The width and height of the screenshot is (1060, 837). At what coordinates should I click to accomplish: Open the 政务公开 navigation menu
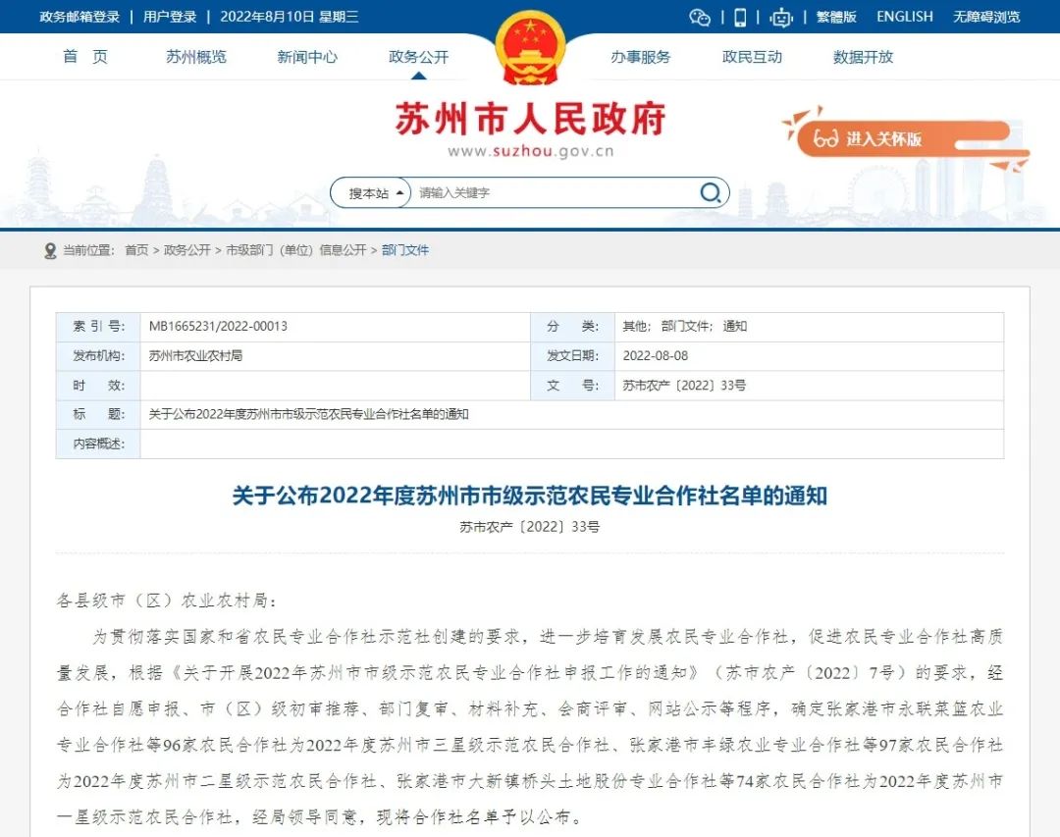(419, 57)
